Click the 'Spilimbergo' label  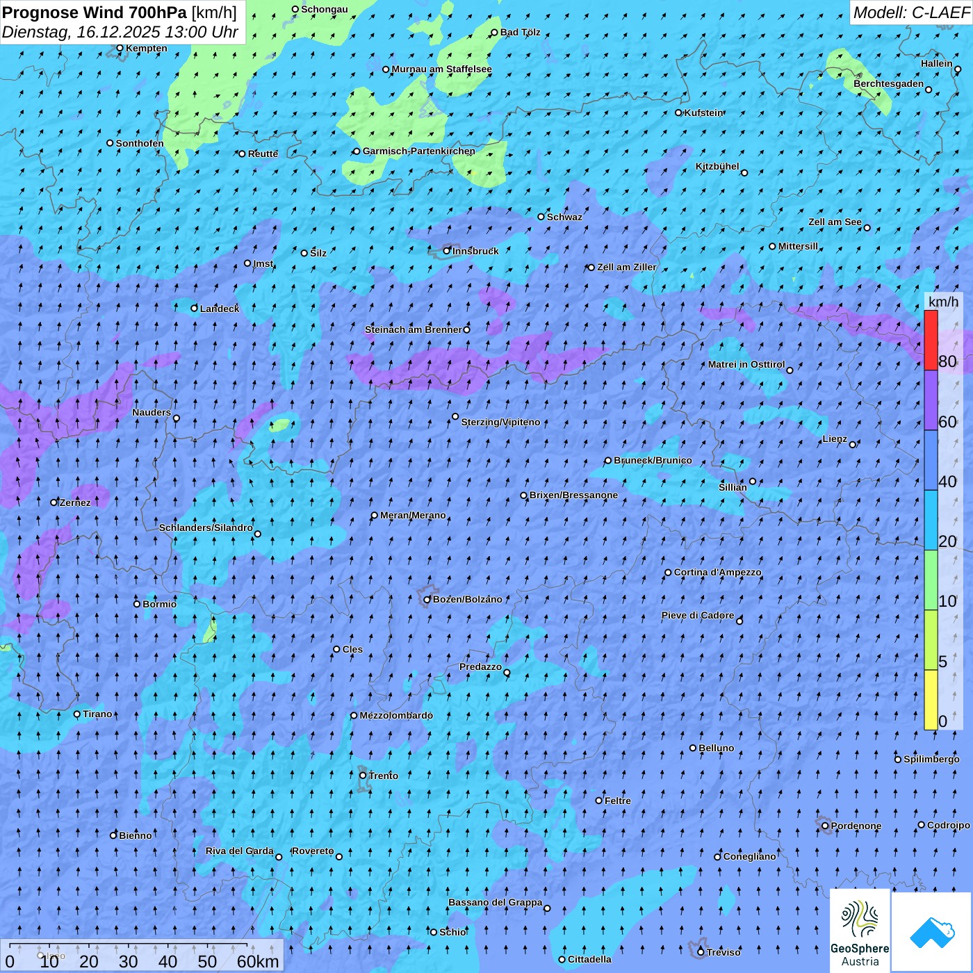931,759
